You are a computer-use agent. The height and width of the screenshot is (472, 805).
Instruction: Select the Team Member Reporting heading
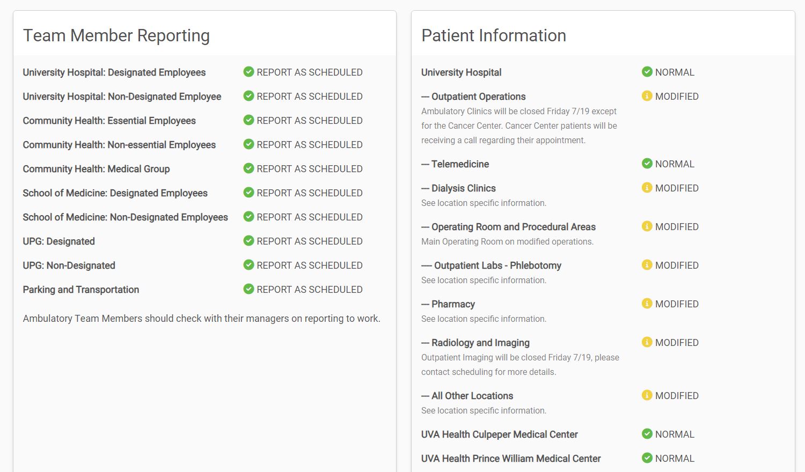point(116,35)
